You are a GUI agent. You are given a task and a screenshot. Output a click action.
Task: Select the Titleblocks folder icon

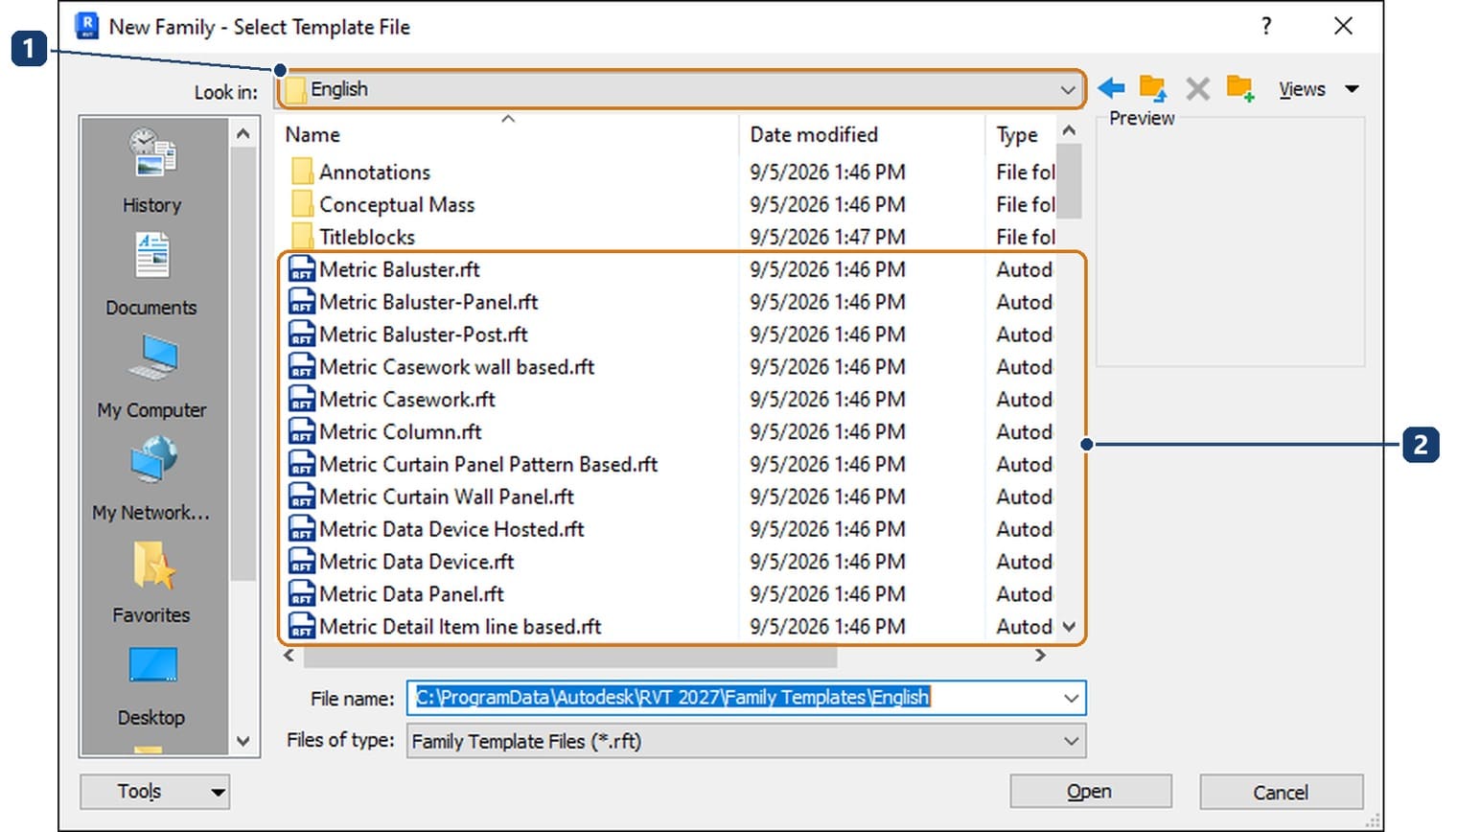point(302,237)
